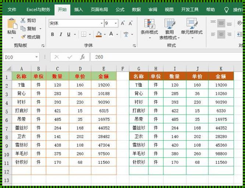
Task: Expand font color dropdown arrow
Action: [117, 34]
